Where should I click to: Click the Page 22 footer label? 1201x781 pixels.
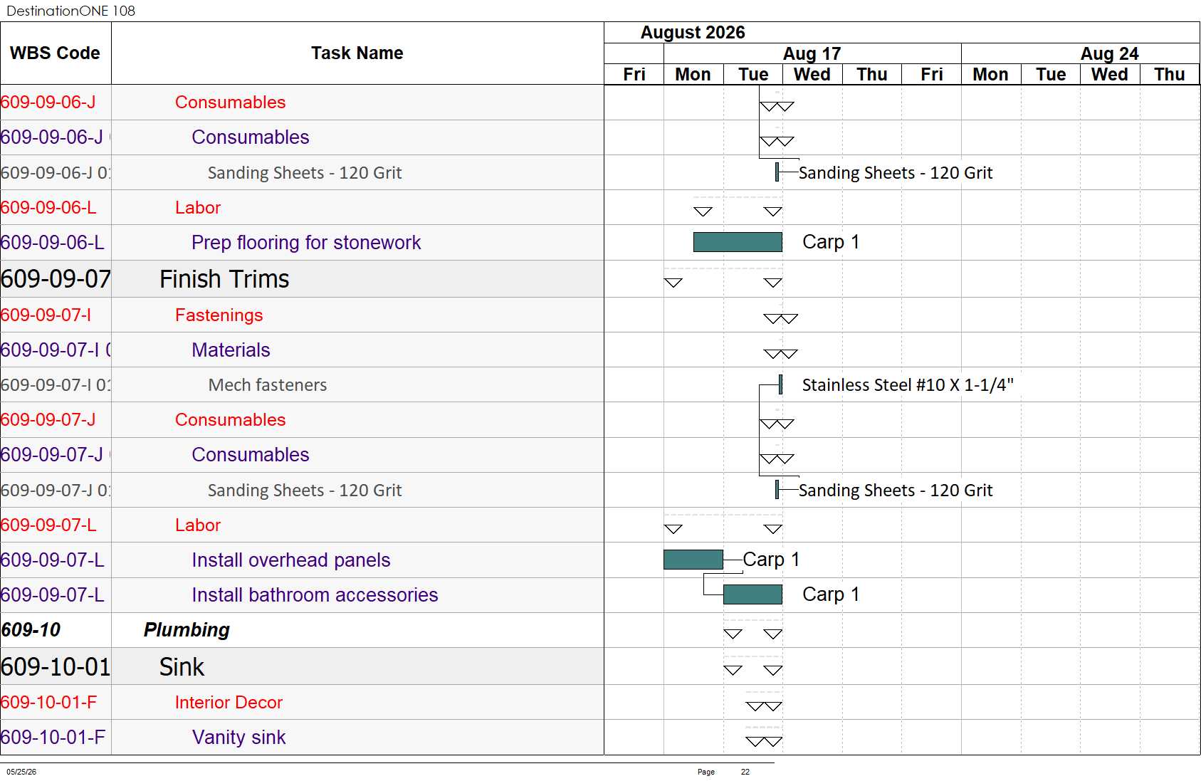[x=723, y=772]
